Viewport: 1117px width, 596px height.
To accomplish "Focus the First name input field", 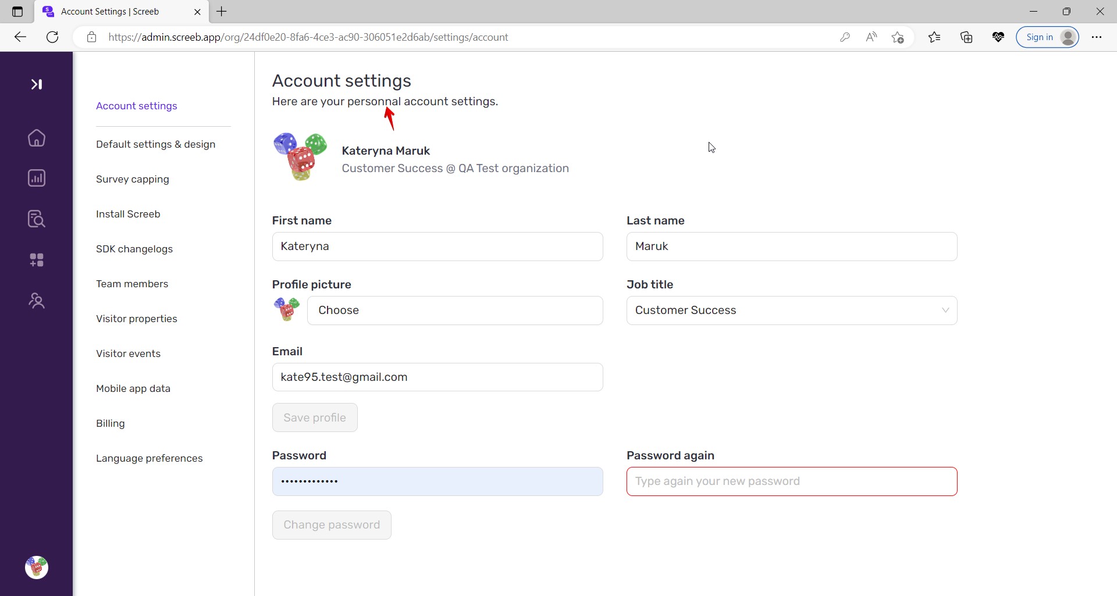I will [x=437, y=247].
